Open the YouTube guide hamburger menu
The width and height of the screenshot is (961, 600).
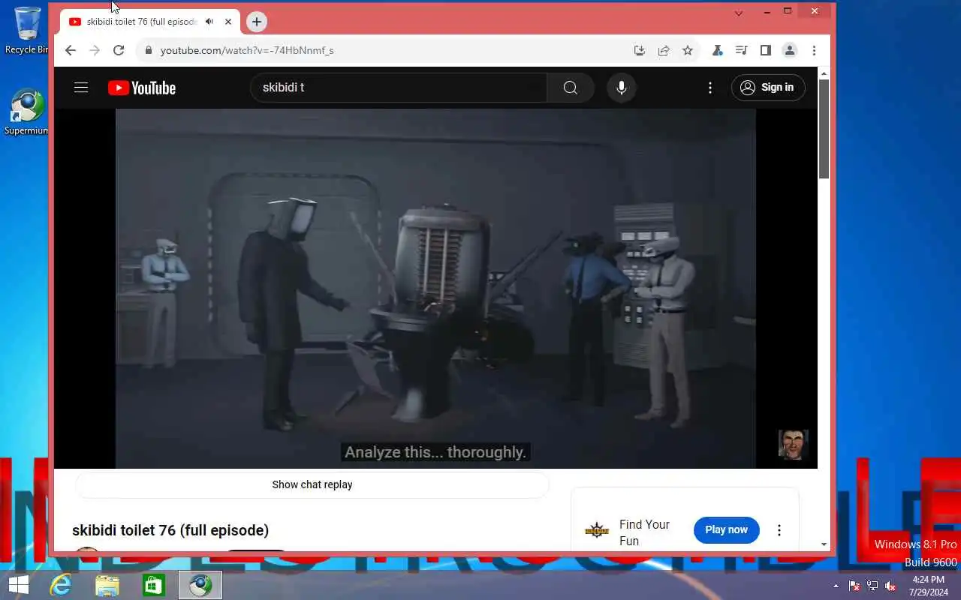(81, 88)
